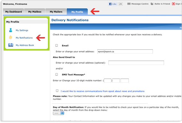Click the Welcome, Firstname text
The width and height of the screenshot is (182, 123).
coord(15,4)
